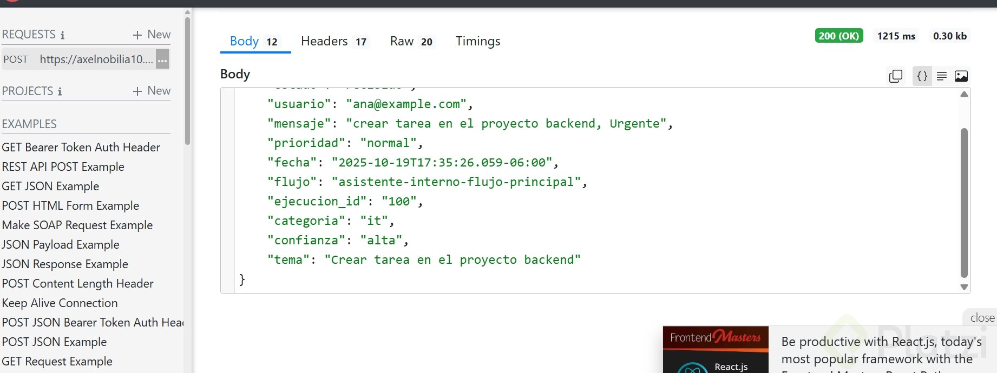The image size is (997, 373).
Task: Show response body as plain text lines
Action: click(x=942, y=76)
